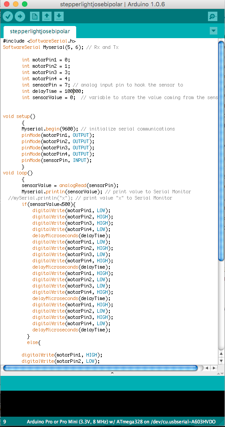Click the 'pinMode(motorPin3, OUTPUT);' line
Screen dimensions: 225x427
click(58, 148)
